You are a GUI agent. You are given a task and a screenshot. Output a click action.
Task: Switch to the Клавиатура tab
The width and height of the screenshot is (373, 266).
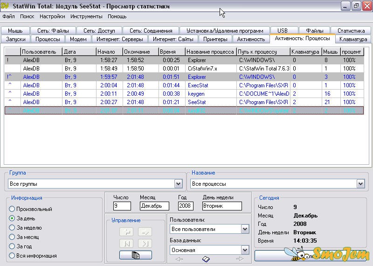353,39
